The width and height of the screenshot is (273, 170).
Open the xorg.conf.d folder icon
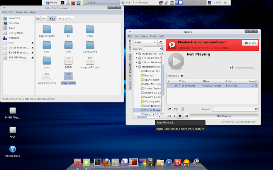90,45
